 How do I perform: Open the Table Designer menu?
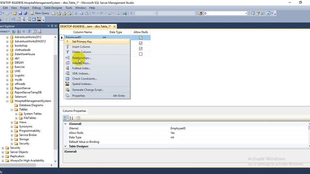pyautogui.click(x=53, y=8)
